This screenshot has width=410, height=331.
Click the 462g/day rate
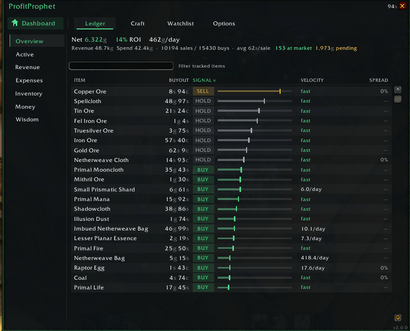164,40
